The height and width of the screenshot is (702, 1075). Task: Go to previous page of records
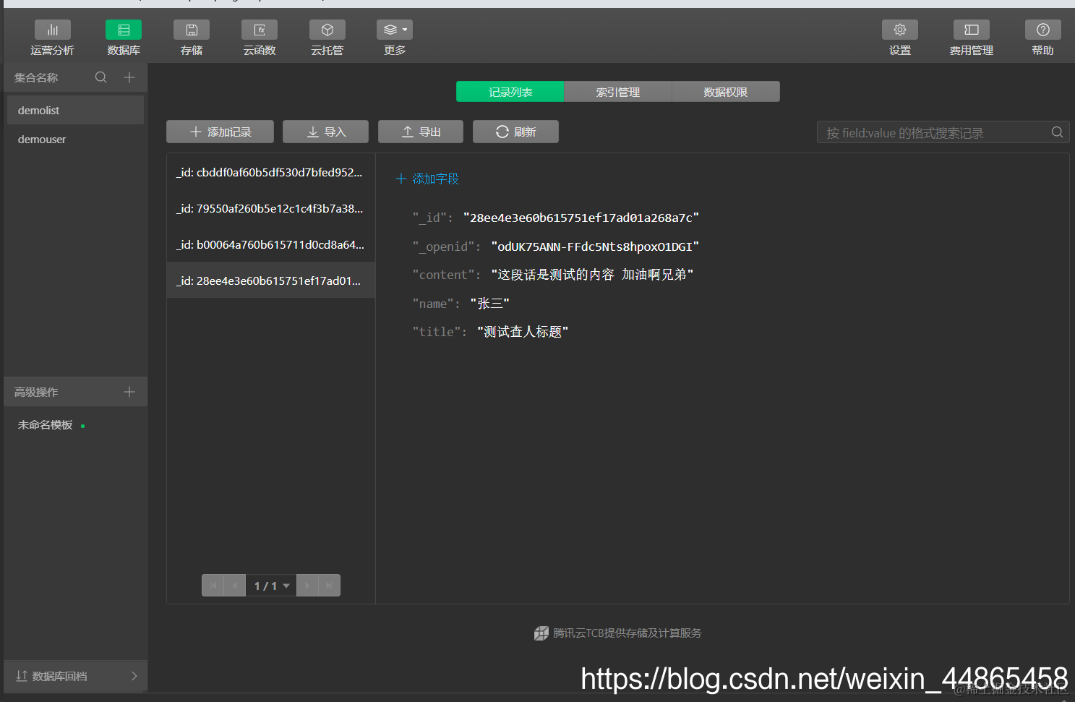point(235,586)
